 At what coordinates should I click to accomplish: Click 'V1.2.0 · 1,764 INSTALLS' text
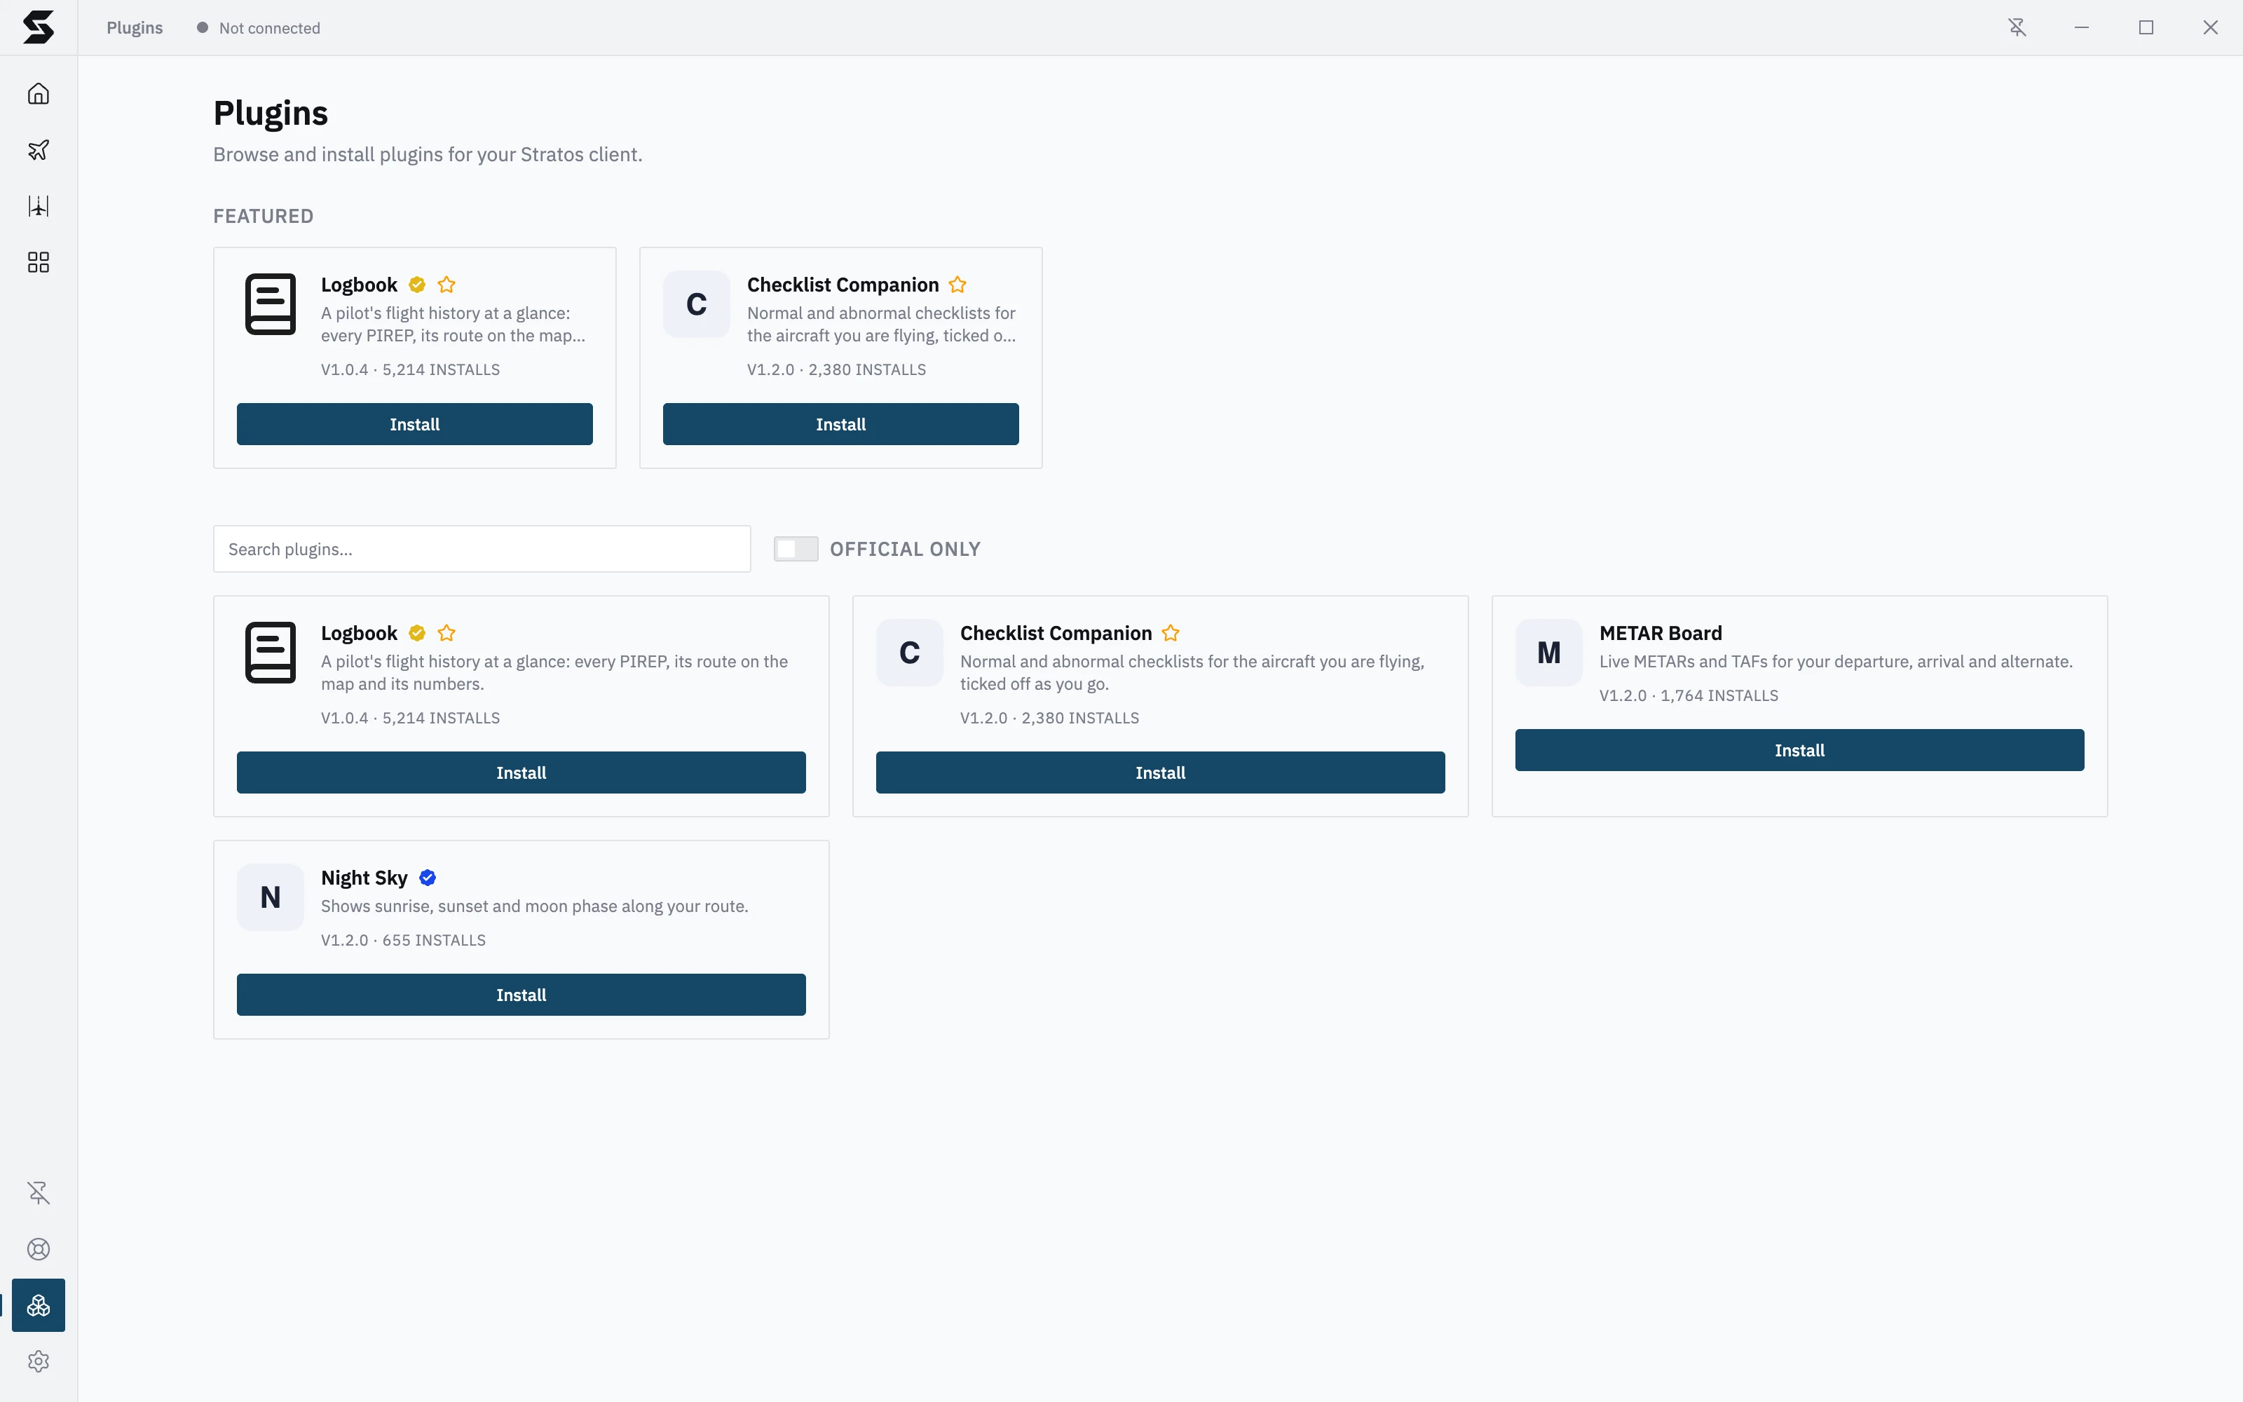point(1689,695)
